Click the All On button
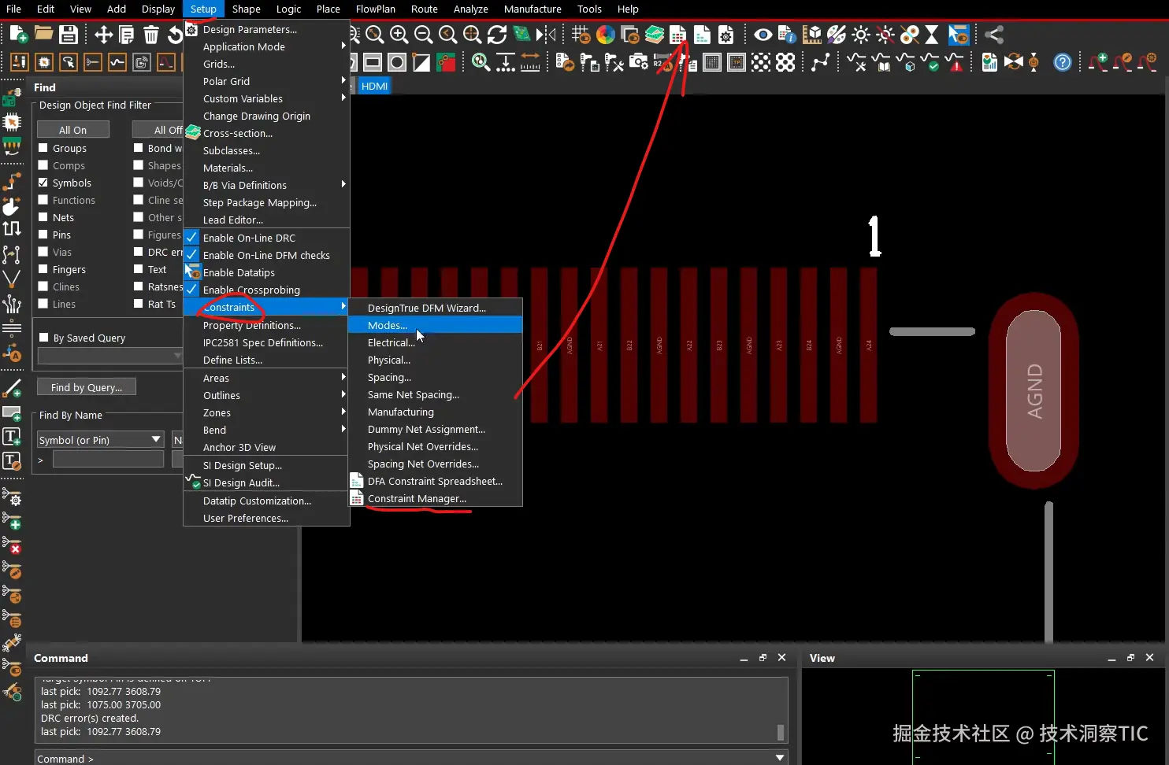Screen dimensions: 1169x765 (72, 130)
